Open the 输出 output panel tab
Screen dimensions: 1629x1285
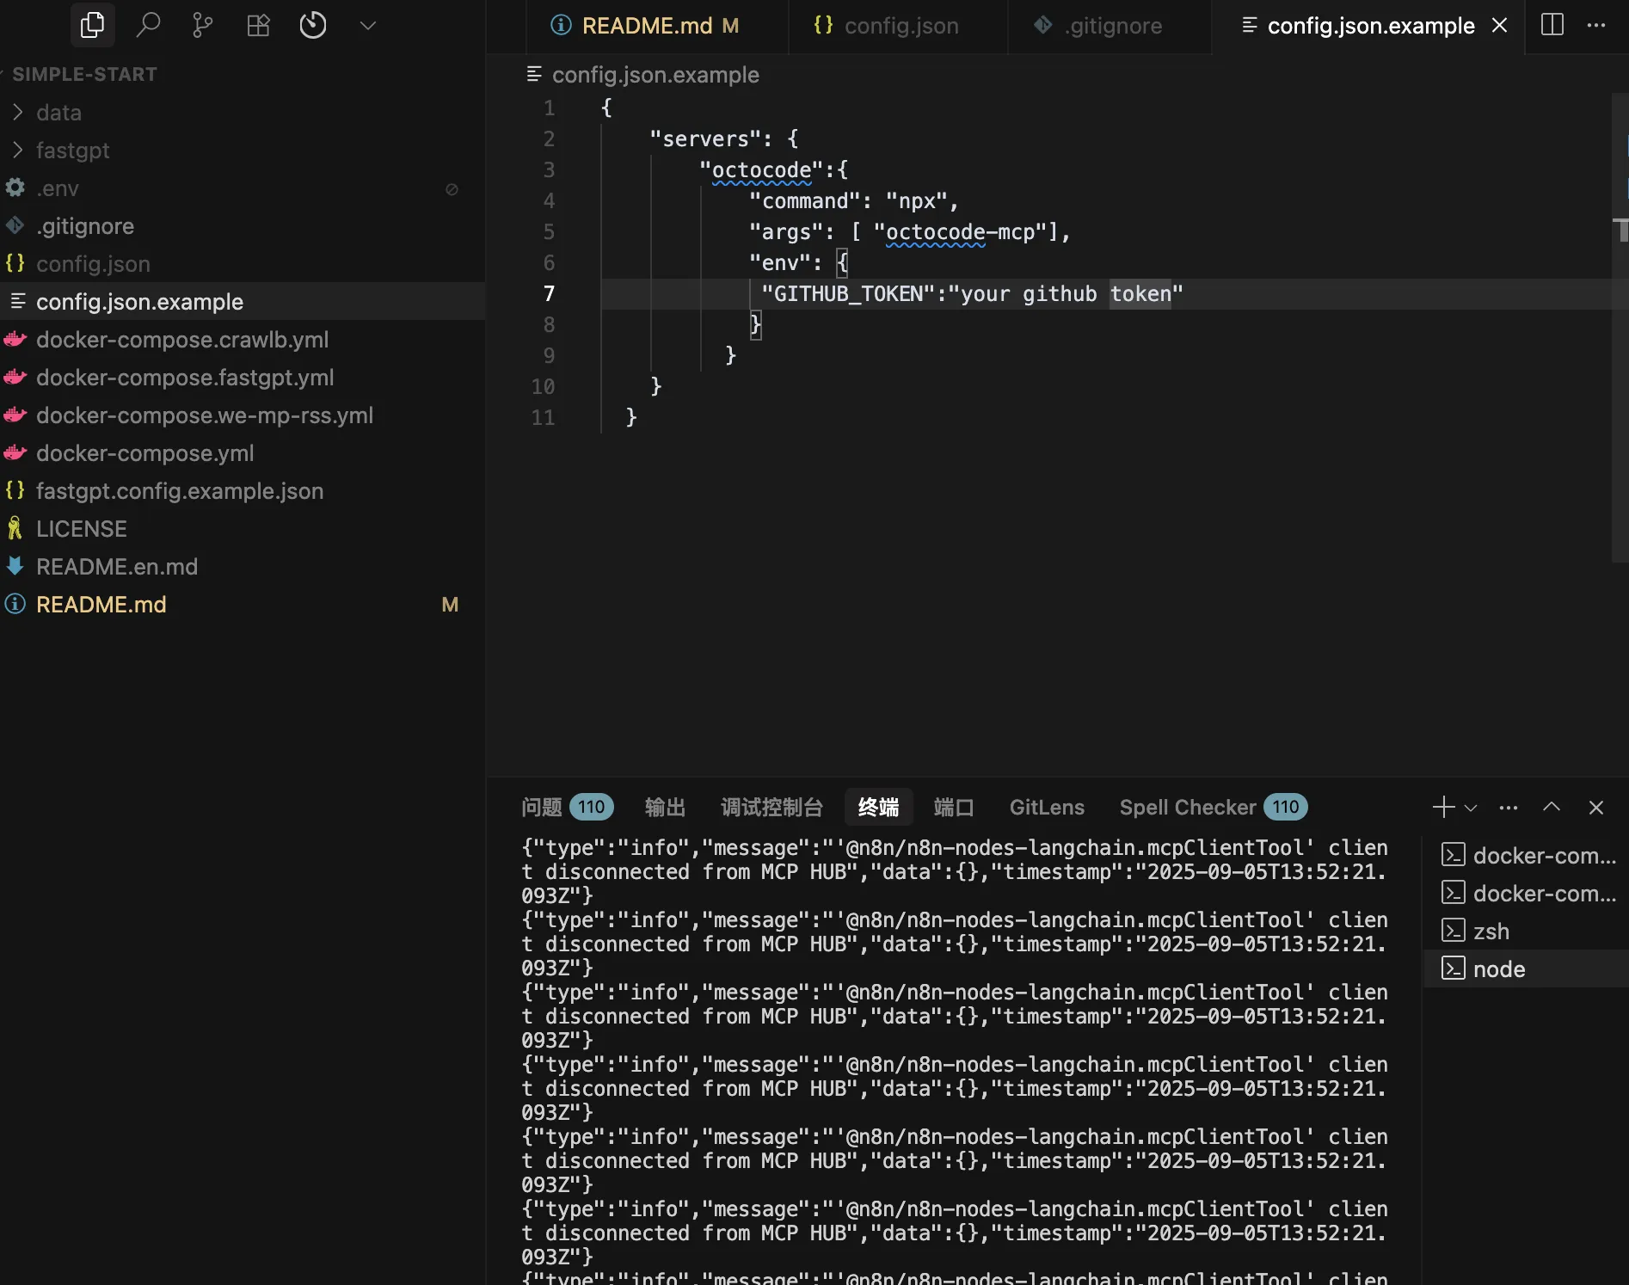tap(665, 807)
